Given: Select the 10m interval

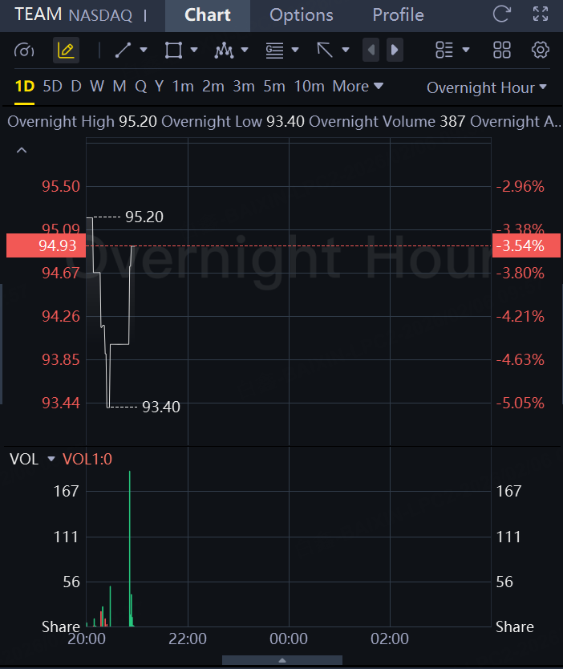Looking at the screenshot, I should pyautogui.click(x=309, y=86).
